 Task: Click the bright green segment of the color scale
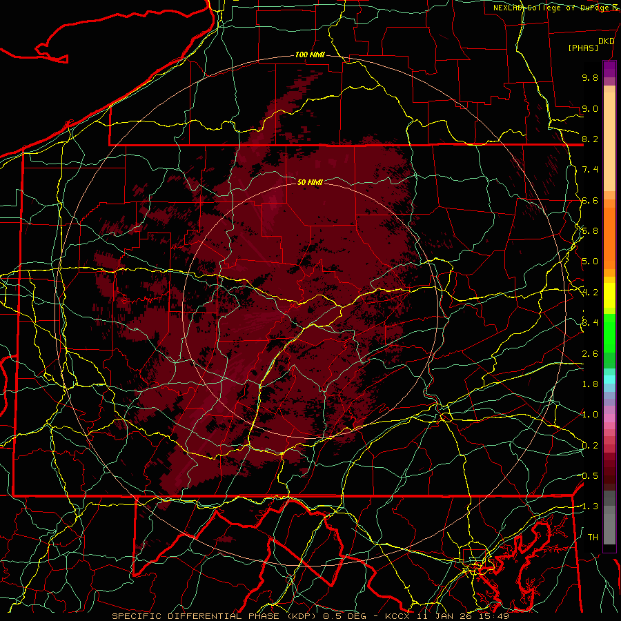tap(609, 333)
